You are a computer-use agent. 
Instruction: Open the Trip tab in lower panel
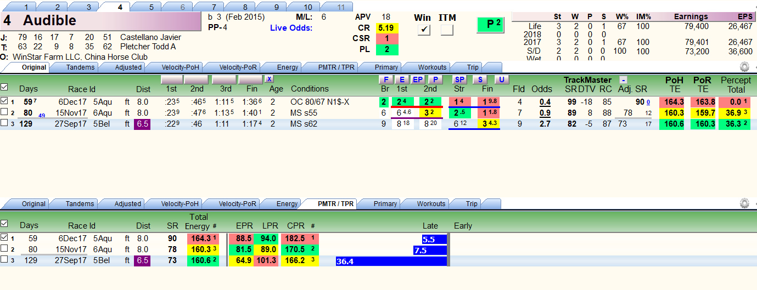473,204
